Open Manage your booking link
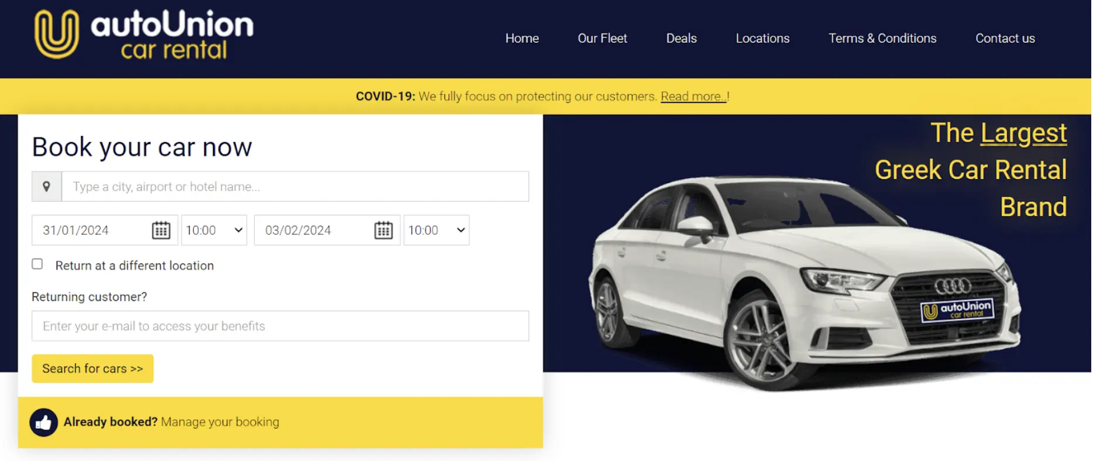1093x461 pixels. (220, 422)
